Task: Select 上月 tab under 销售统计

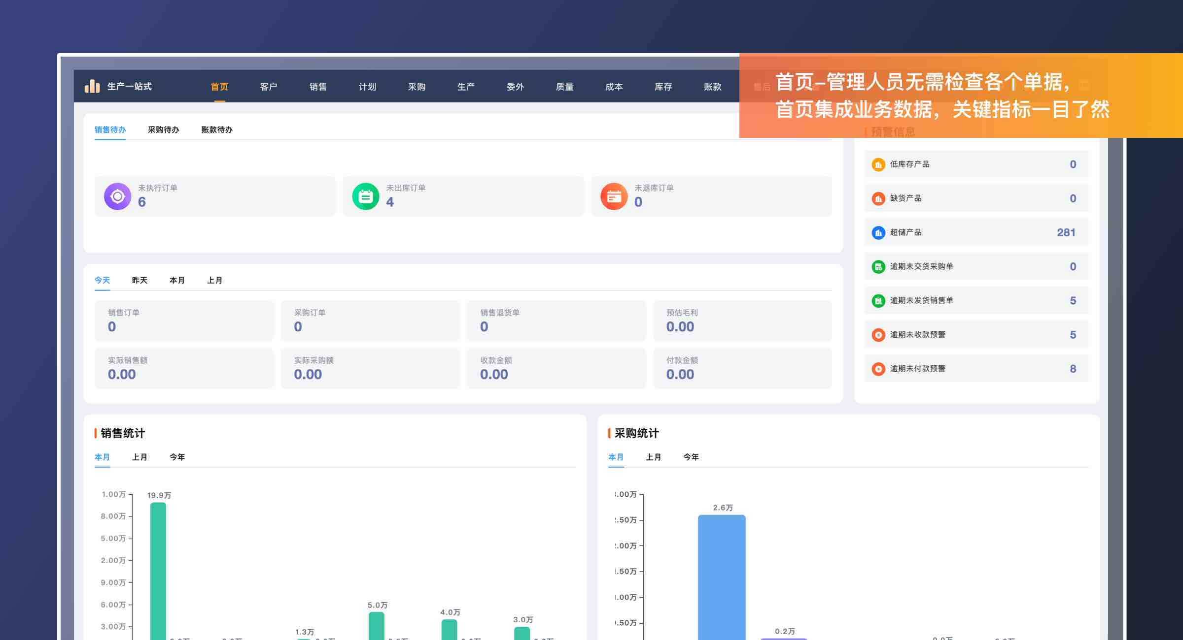Action: click(139, 457)
